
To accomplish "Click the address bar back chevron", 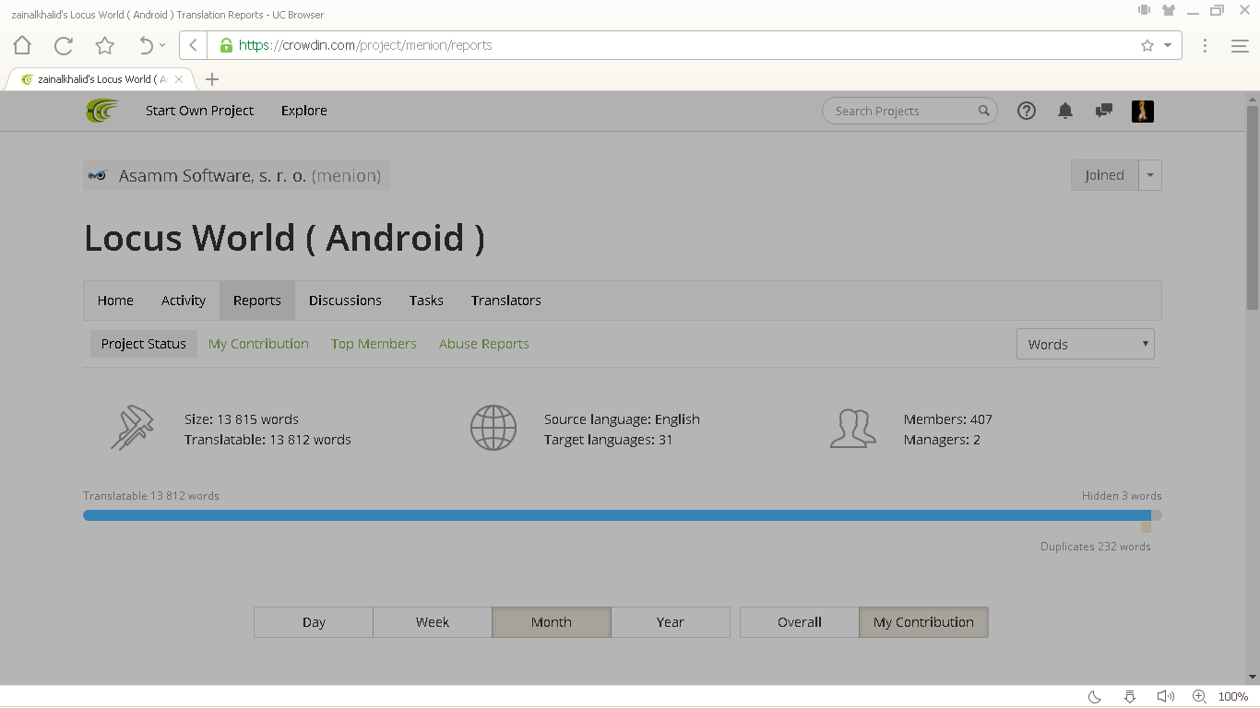I will tap(193, 45).
